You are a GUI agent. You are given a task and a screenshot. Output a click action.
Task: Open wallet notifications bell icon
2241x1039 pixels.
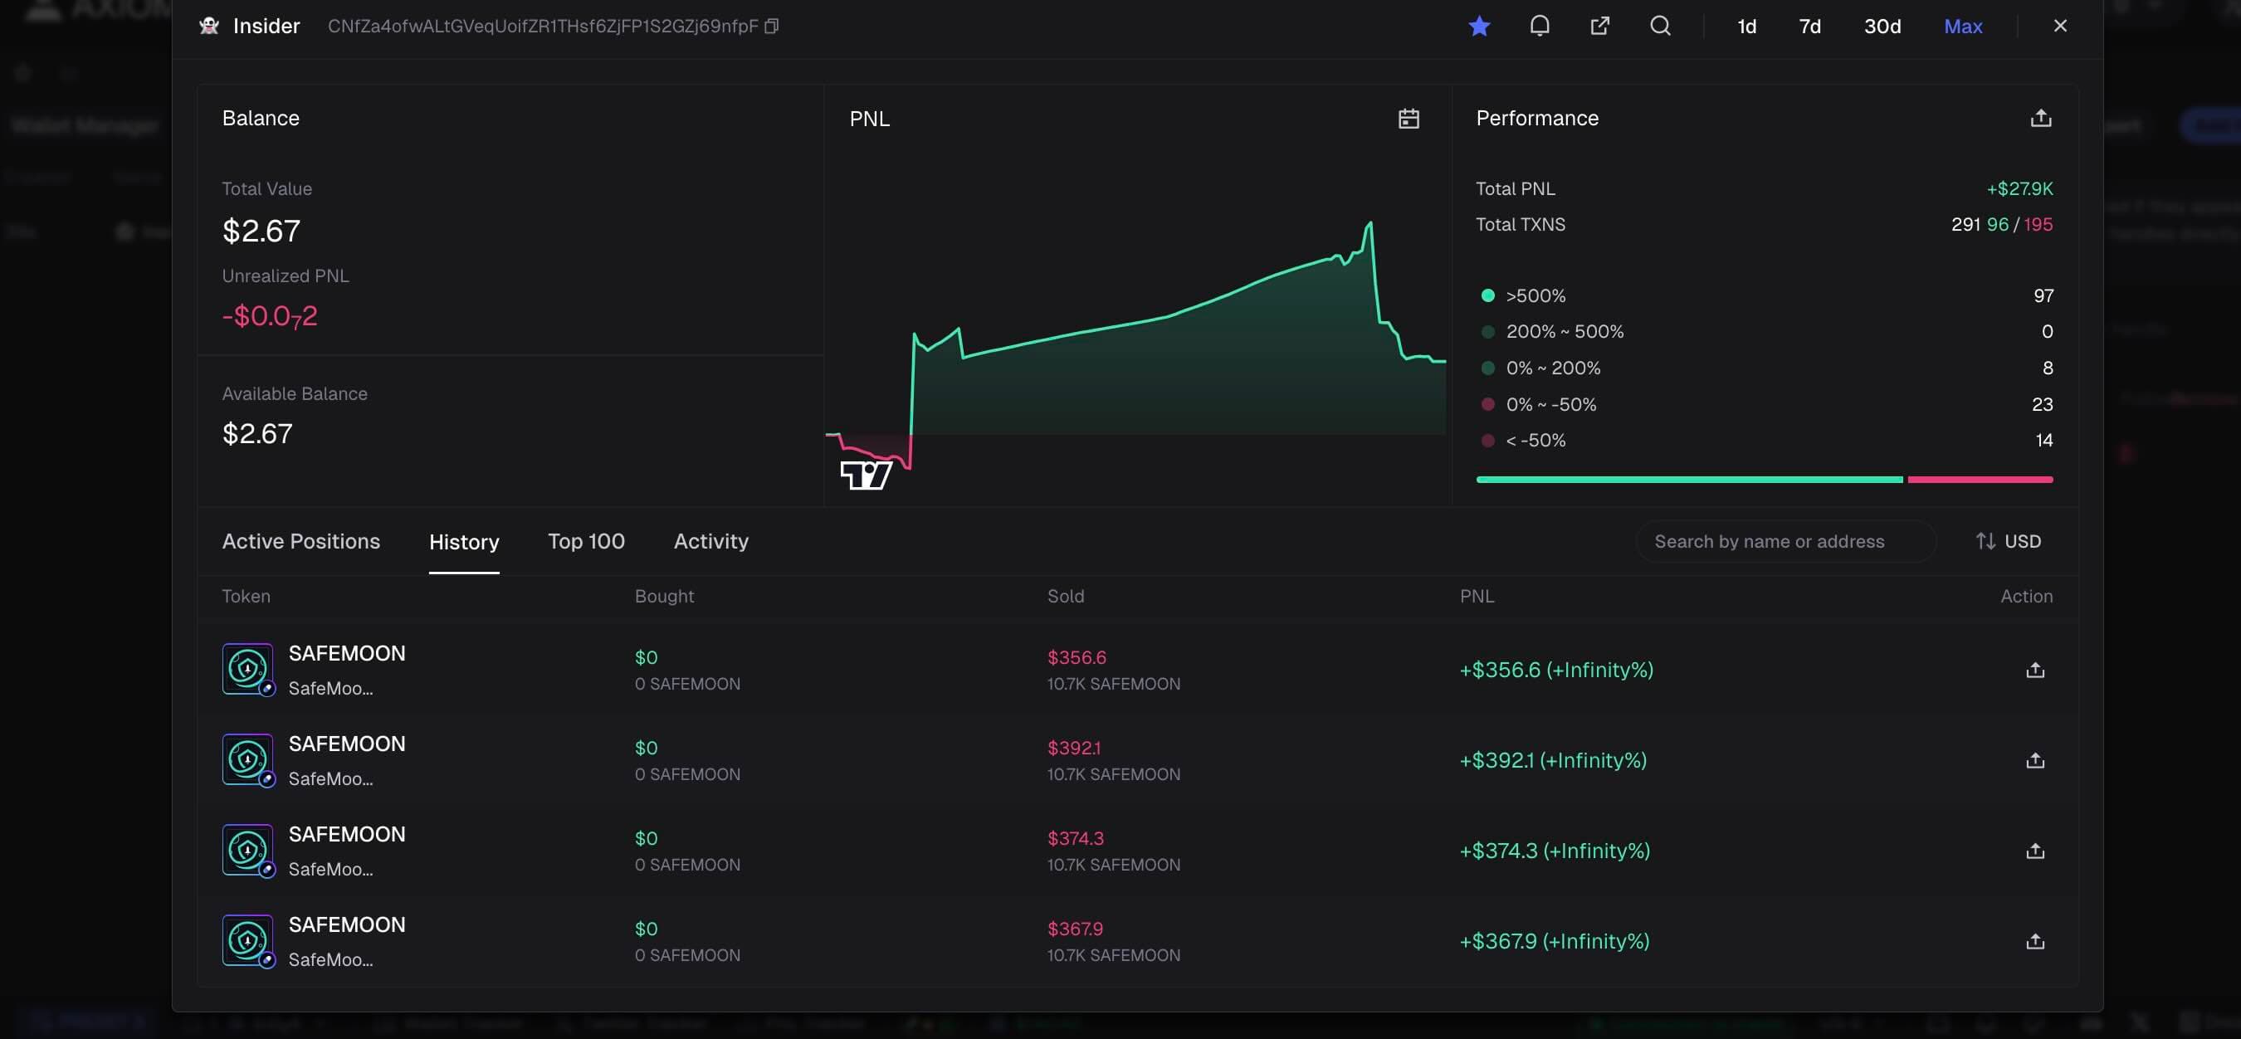[1539, 26]
